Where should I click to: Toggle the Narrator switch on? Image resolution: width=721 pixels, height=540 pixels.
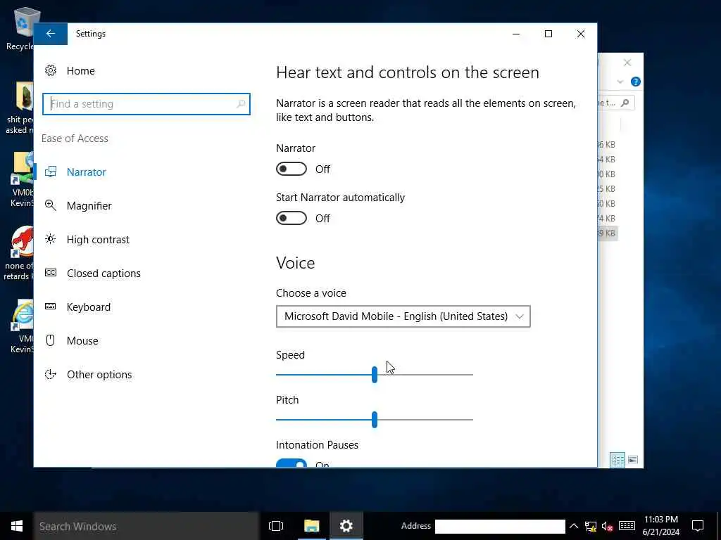pos(291,169)
